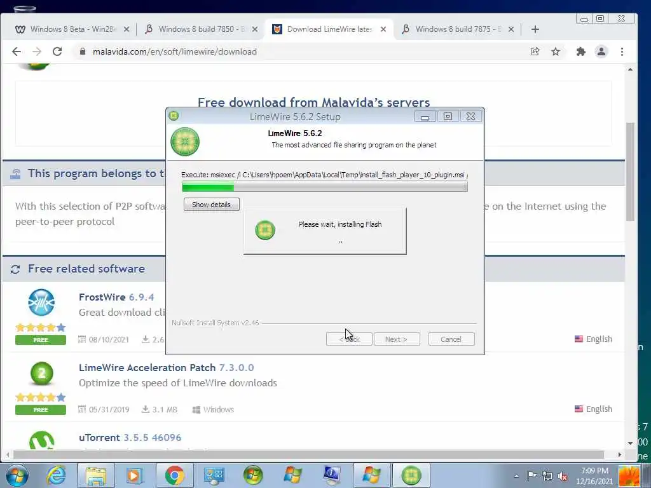The height and width of the screenshot is (488, 651).
Task: Click FrostWire star rating
Action: (x=41, y=327)
